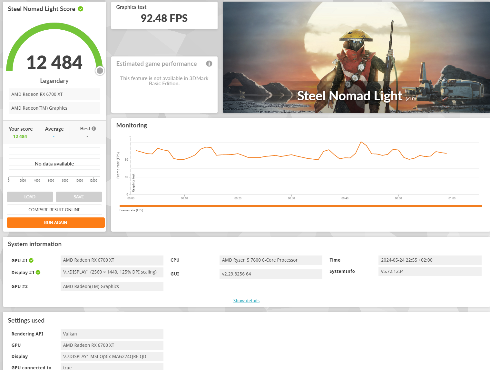Image resolution: width=490 pixels, height=370 pixels.
Task: Click the info icon next to Best
Action: point(94,128)
